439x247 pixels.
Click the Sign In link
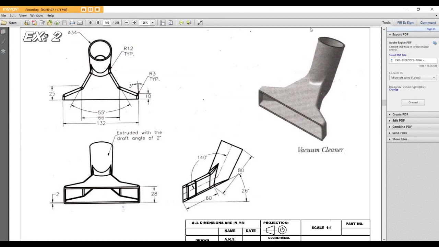(x=431, y=29)
